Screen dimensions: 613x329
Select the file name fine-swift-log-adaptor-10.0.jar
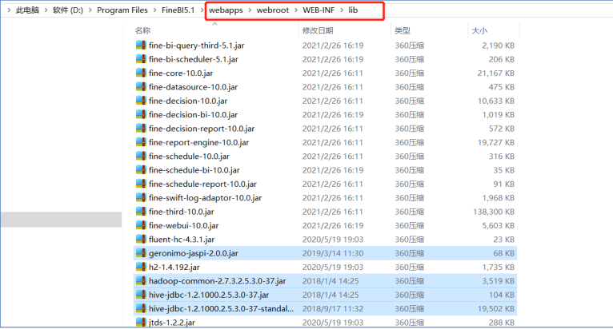coord(205,197)
